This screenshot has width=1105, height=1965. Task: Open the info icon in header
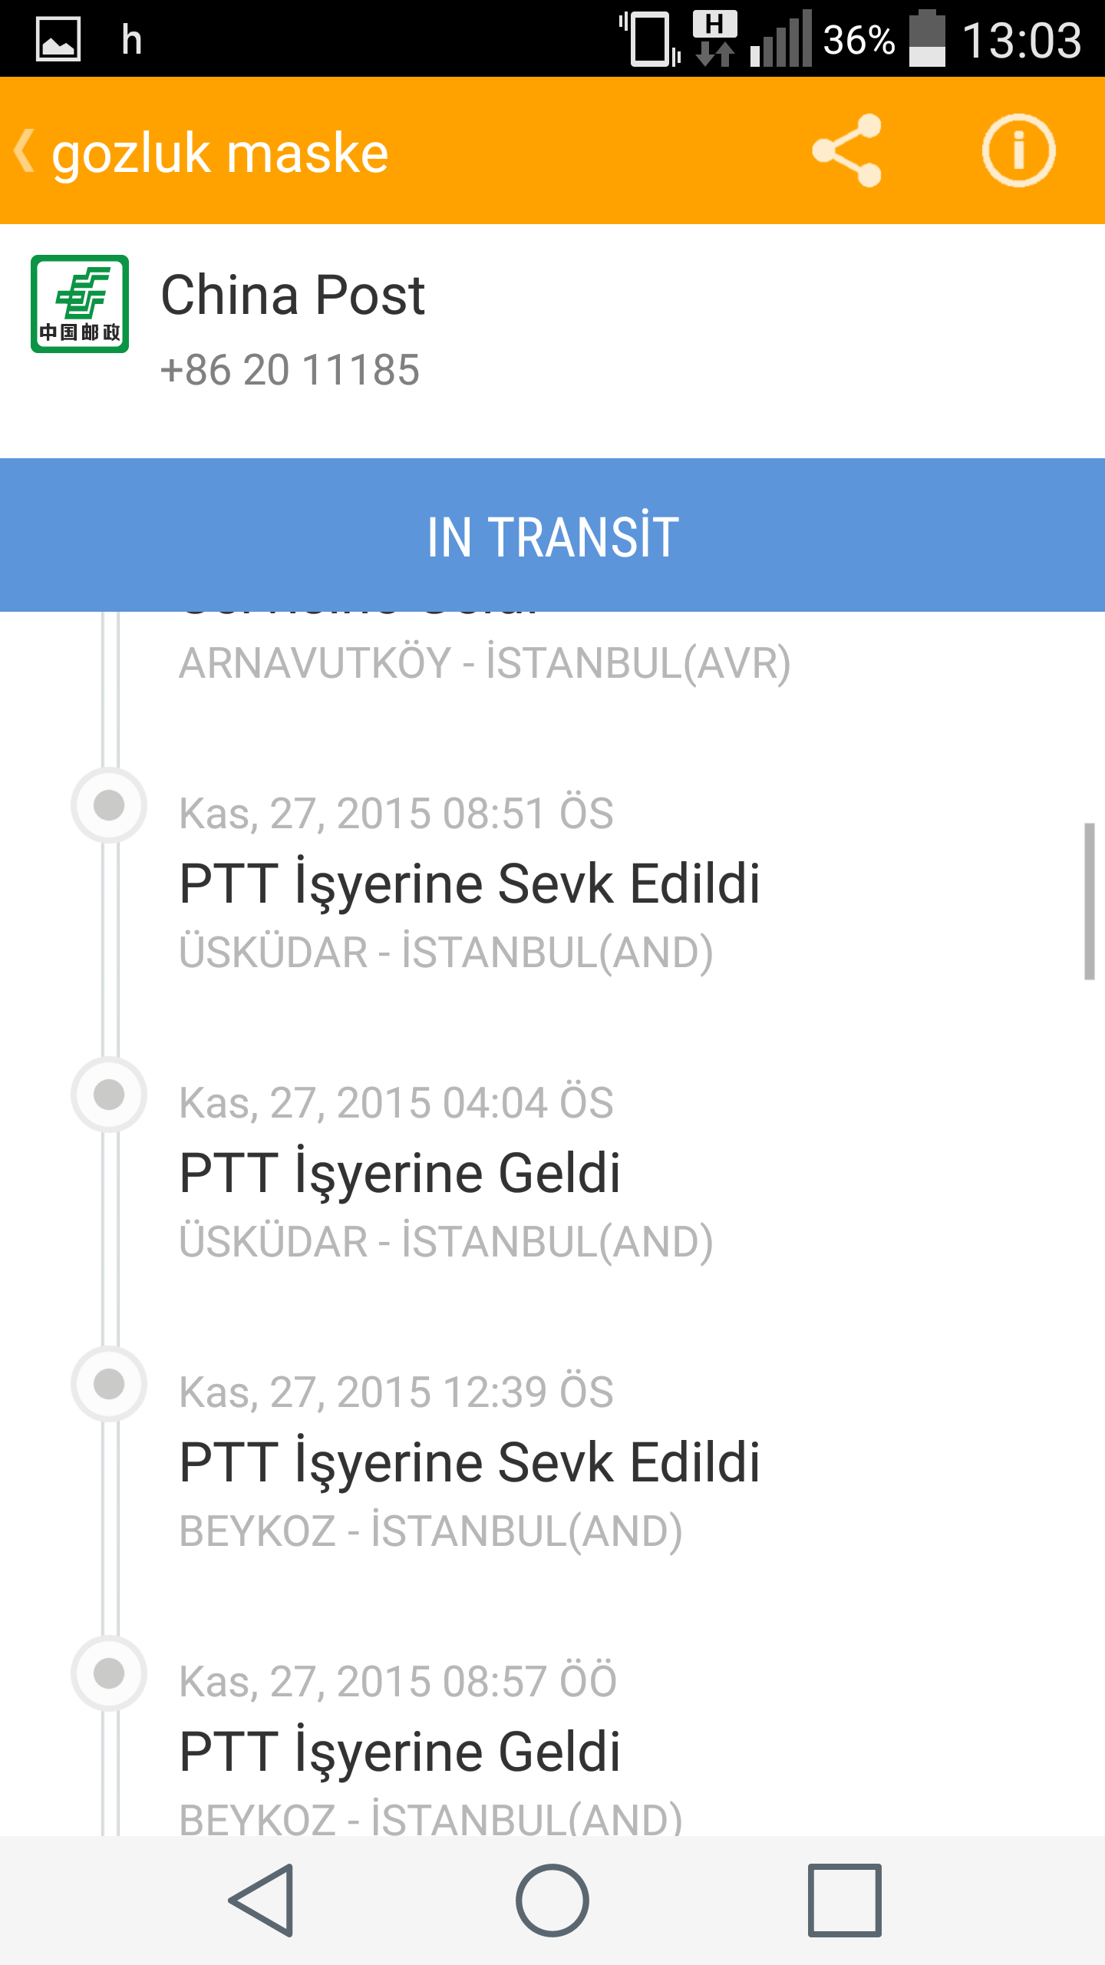[x=1018, y=150]
